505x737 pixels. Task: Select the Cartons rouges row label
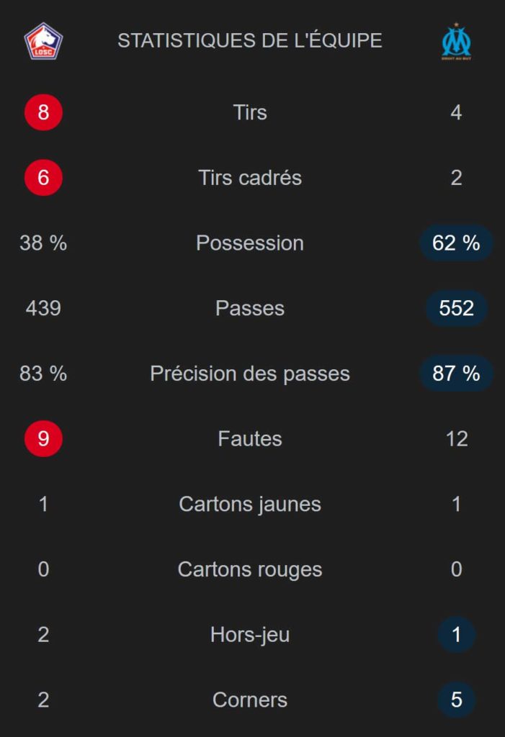pyautogui.click(x=250, y=569)
